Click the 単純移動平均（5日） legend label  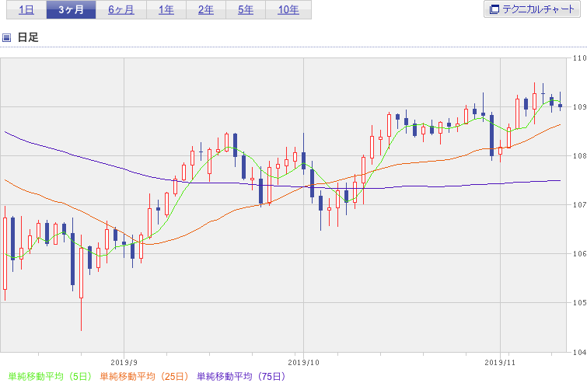(x=50, y=376)
